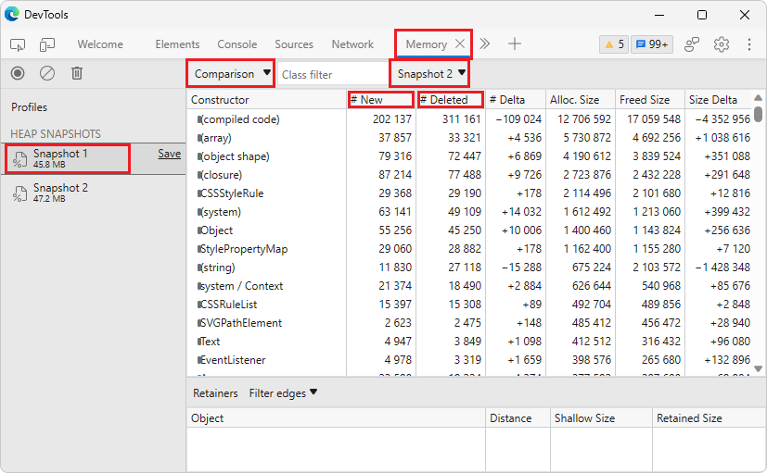Click the Shallow Size column header
This screenshot has height=473, width=767.
click(601, 418)
